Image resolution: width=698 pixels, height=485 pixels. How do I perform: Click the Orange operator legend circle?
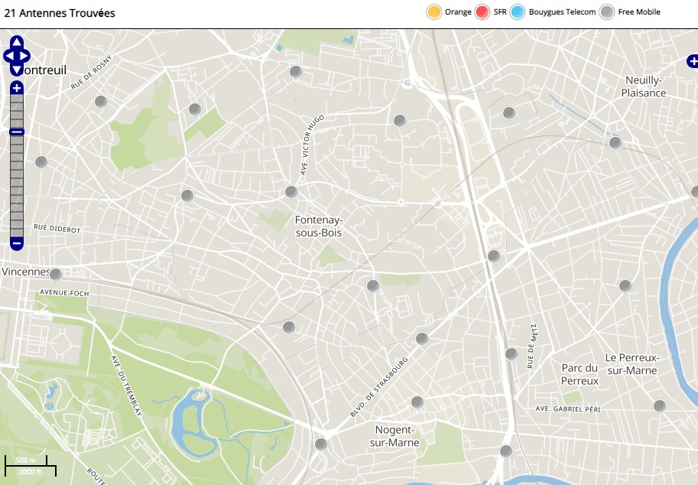pyautogui.click(x=433, y=12)
